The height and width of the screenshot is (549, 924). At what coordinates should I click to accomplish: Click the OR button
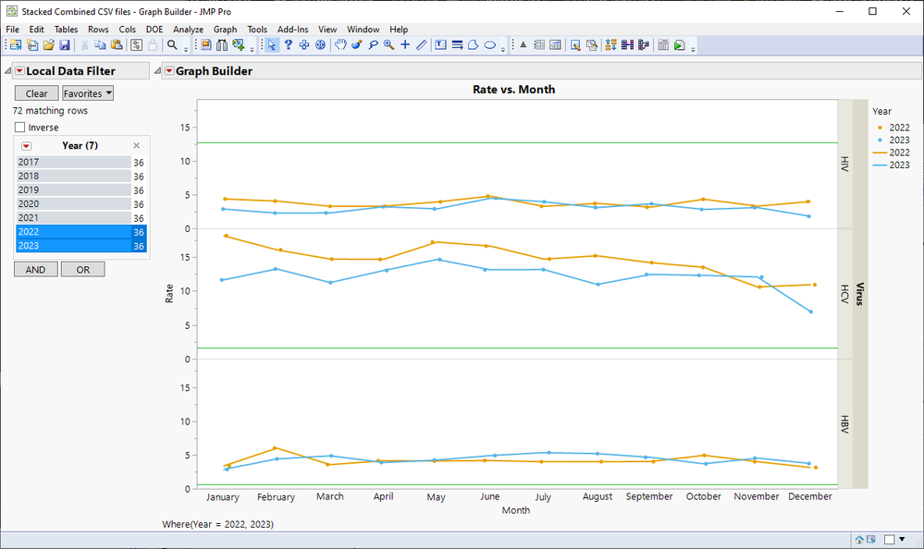pos(82,269)
